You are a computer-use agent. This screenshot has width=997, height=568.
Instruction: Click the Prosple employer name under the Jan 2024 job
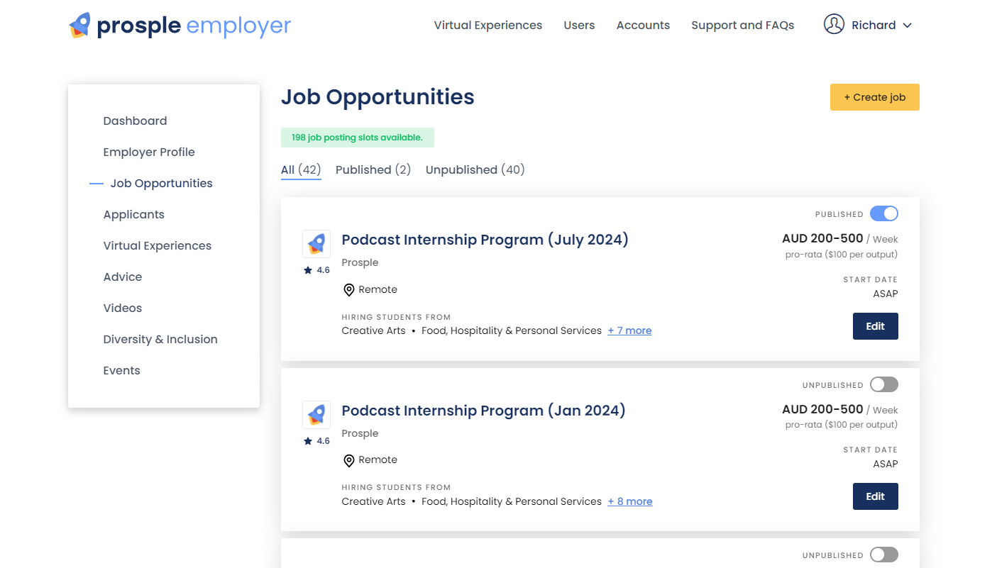(360, 433)
